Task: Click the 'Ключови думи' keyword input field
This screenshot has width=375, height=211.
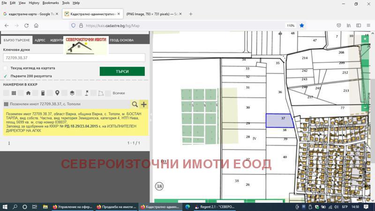Action: coord(74,58)
